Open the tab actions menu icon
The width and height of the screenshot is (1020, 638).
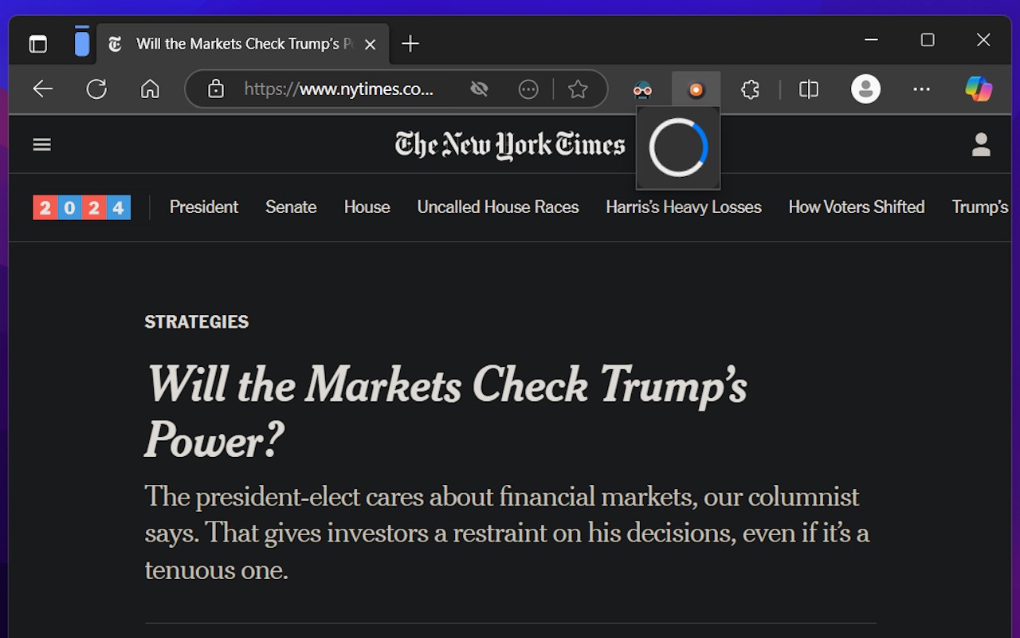(37, 44)
